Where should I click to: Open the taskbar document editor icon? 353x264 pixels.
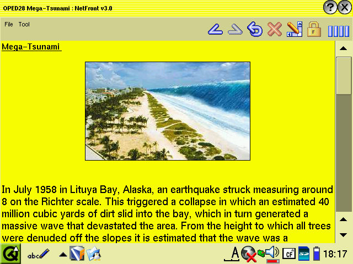tap(77, 254)
